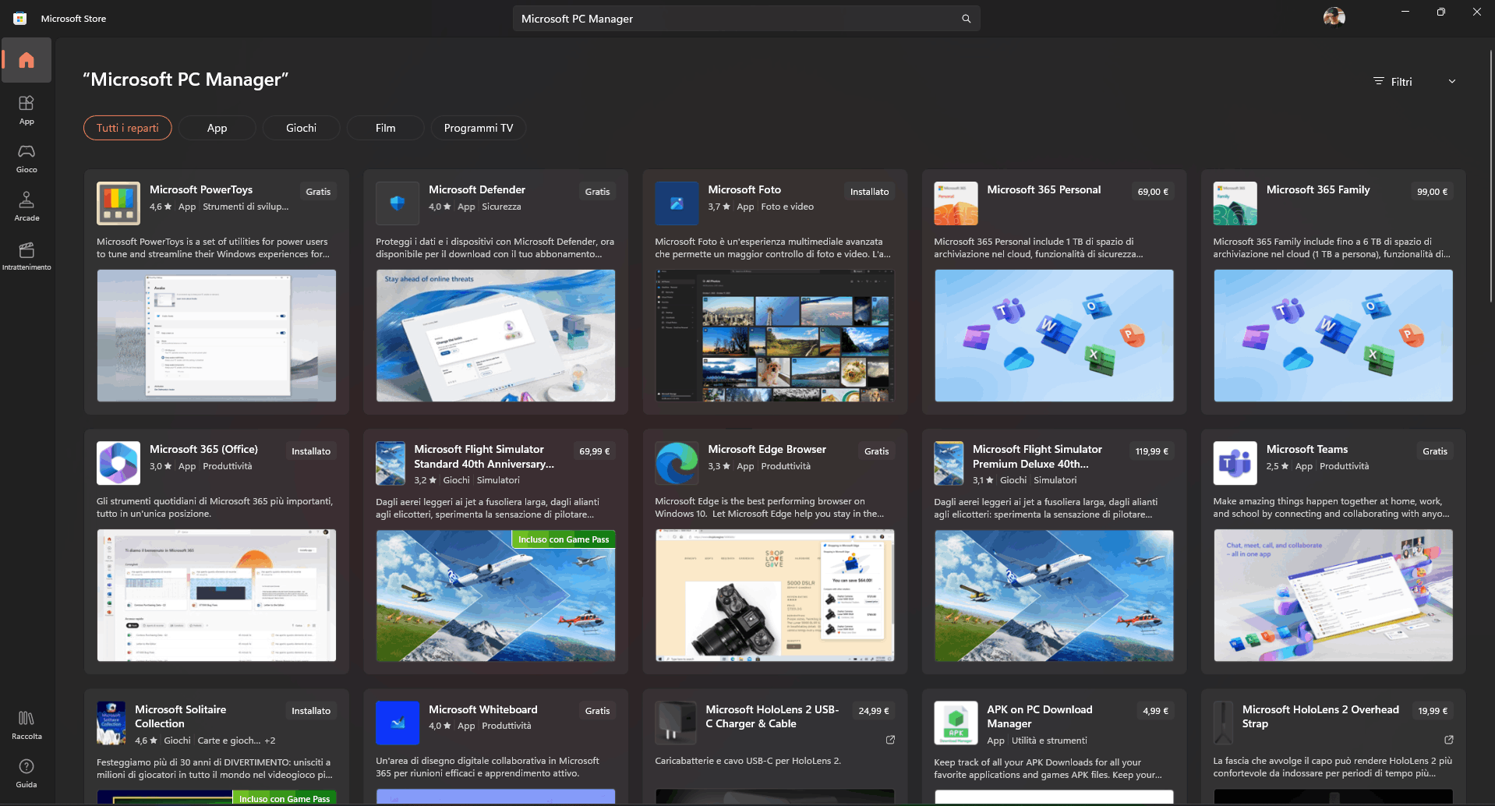Screen dimensions: 1495x806
Task: Go to the Home sidebar icon
Action: point(27,60)
